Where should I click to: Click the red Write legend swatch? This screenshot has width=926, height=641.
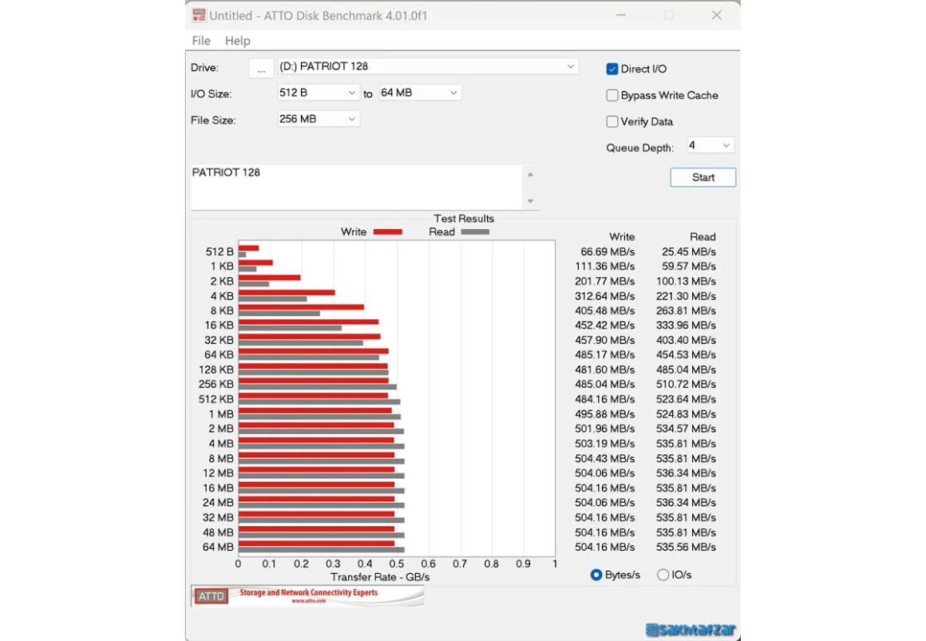point(387,232)
